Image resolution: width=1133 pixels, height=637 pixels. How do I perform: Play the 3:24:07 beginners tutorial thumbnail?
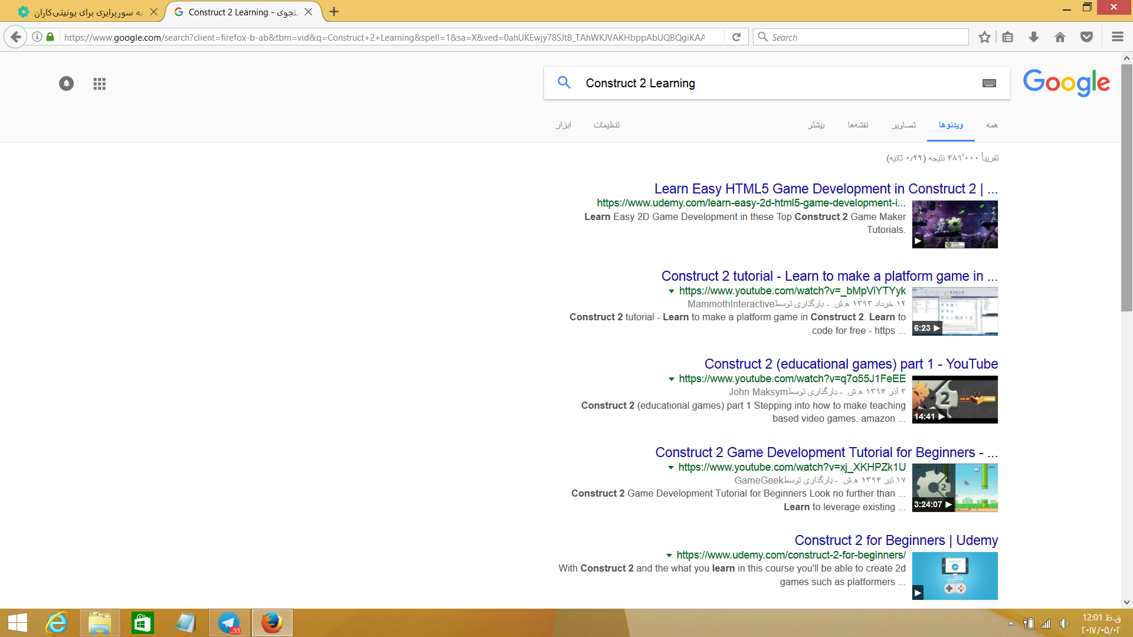[955, 488]
